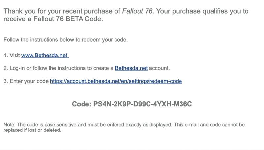
Task: Click the words 'BETA Code.' in the heading
Action: 84,19
